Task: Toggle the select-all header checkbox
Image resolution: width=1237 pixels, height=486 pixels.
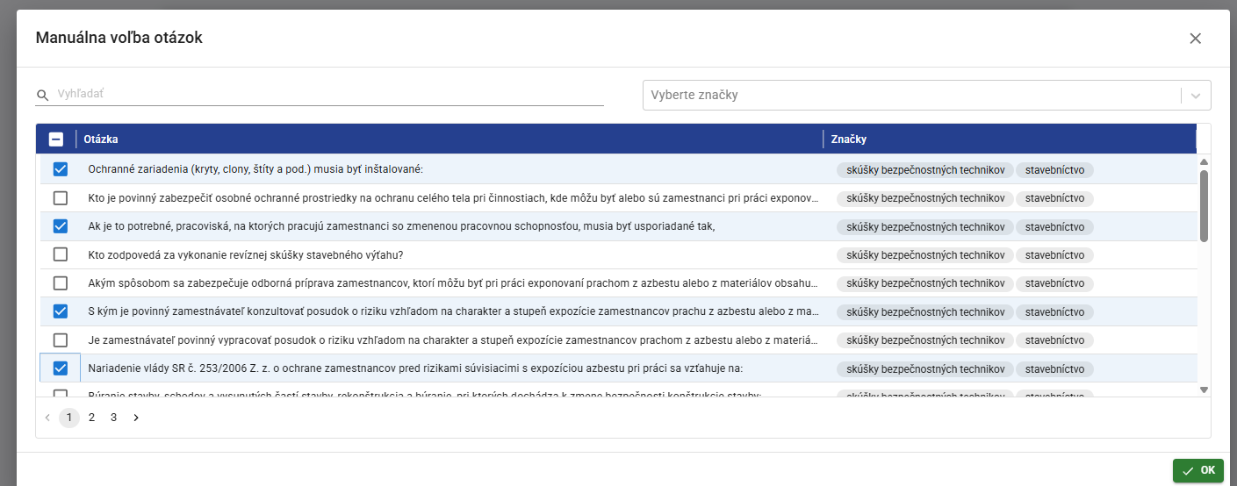Action: tap(56, 139)
